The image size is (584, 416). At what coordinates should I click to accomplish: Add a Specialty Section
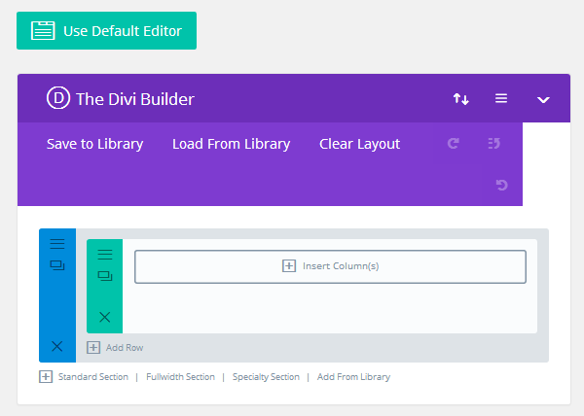pyautogui.click(x=266, y=377)
